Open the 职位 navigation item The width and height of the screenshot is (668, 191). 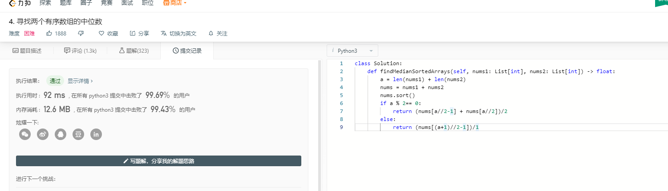tap(147, 3)
